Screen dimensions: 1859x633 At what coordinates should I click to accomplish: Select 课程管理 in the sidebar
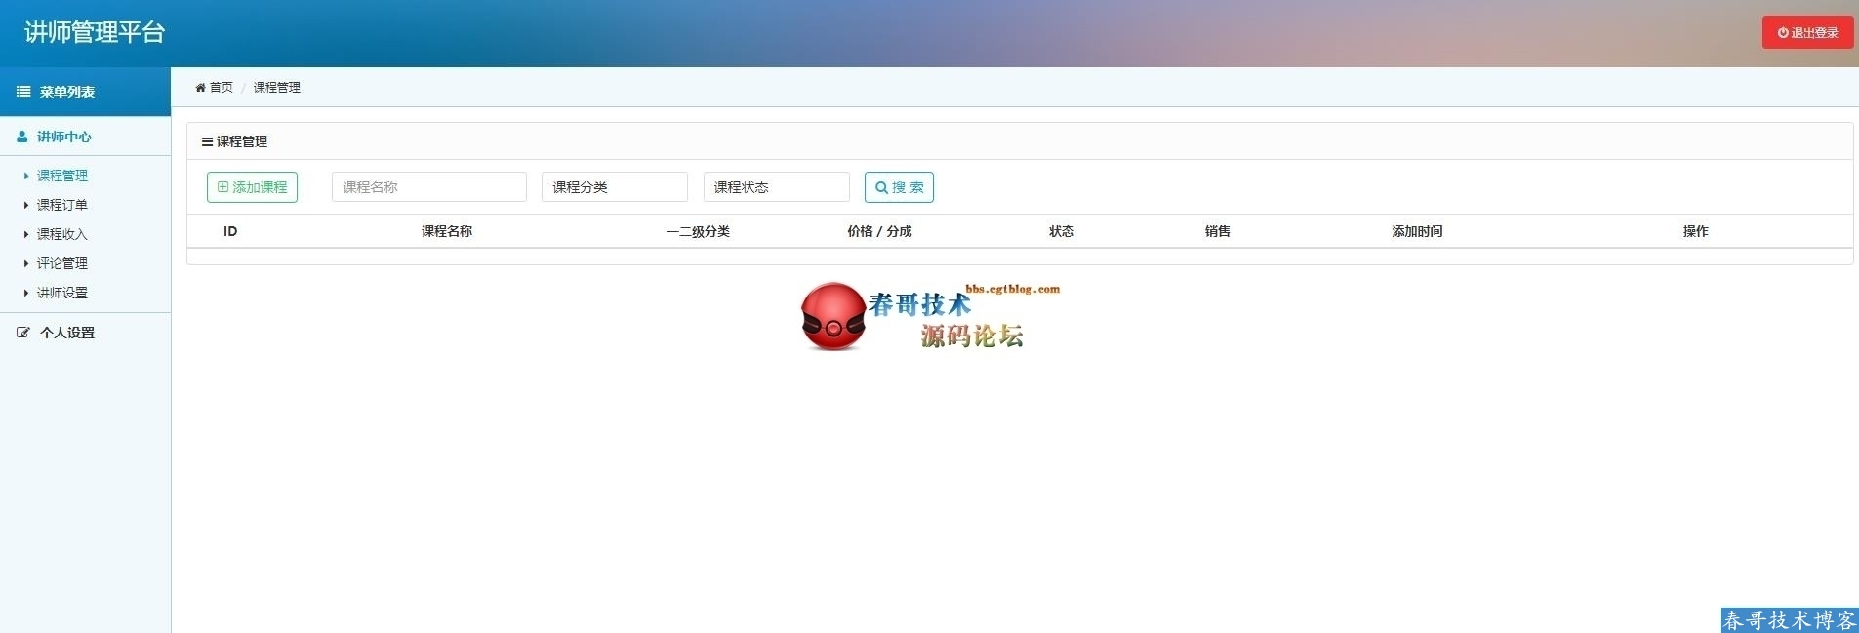pos(62,176)
